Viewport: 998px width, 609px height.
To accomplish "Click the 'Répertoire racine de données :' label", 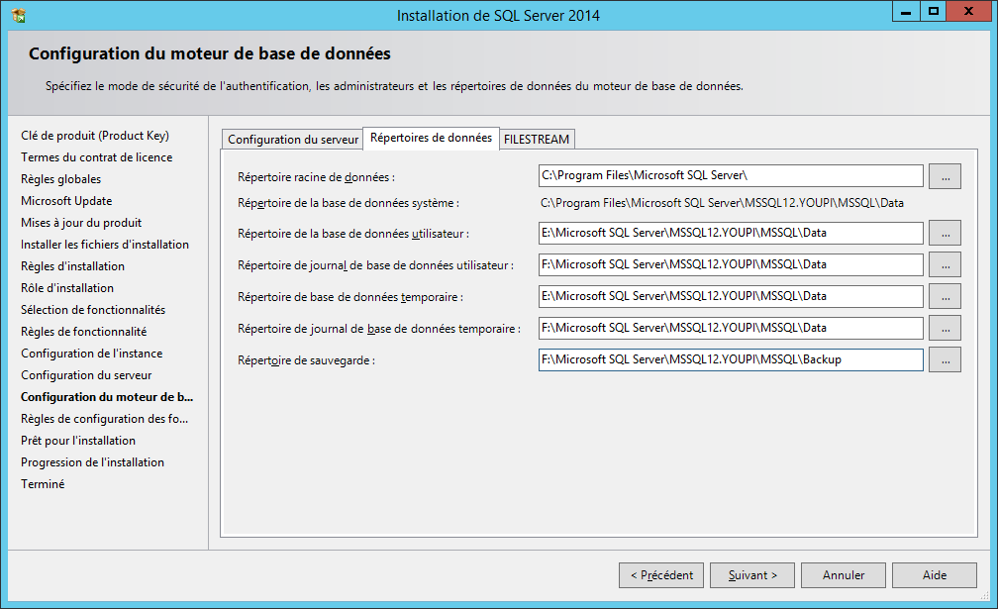I will [317, 177].
